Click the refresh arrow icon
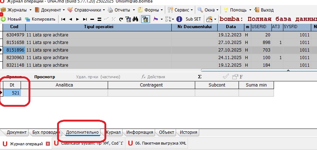Viewport: 317px width, 150px height. pos(121,19)
